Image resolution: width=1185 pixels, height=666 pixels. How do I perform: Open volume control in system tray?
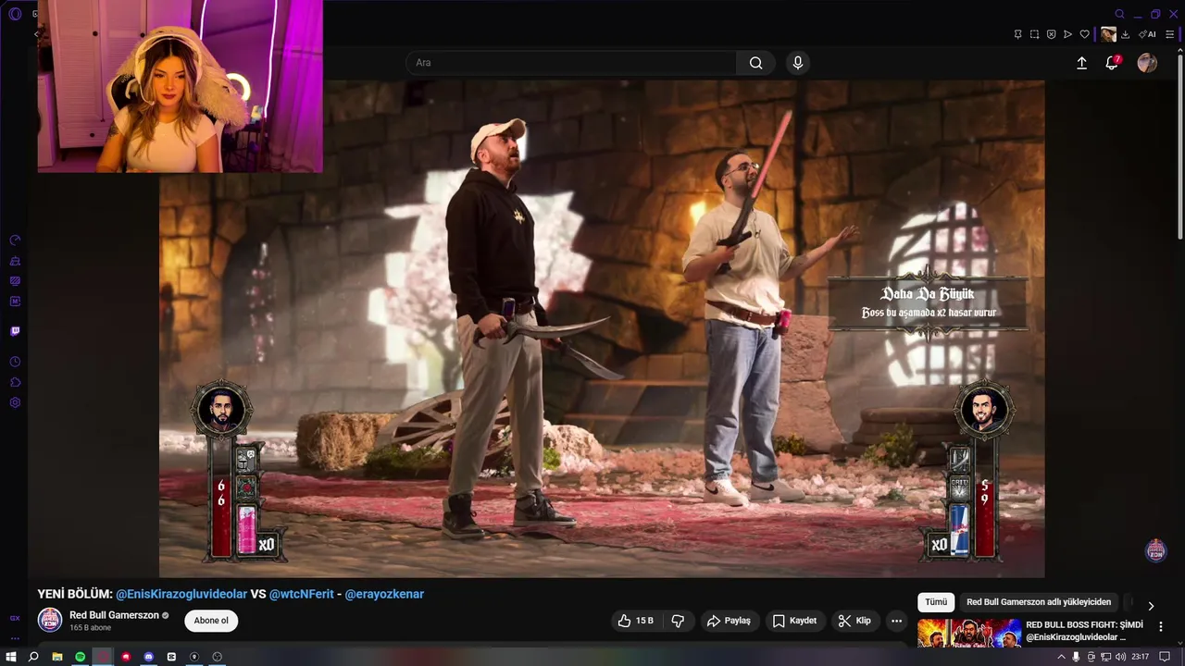tap(1120, 657)
